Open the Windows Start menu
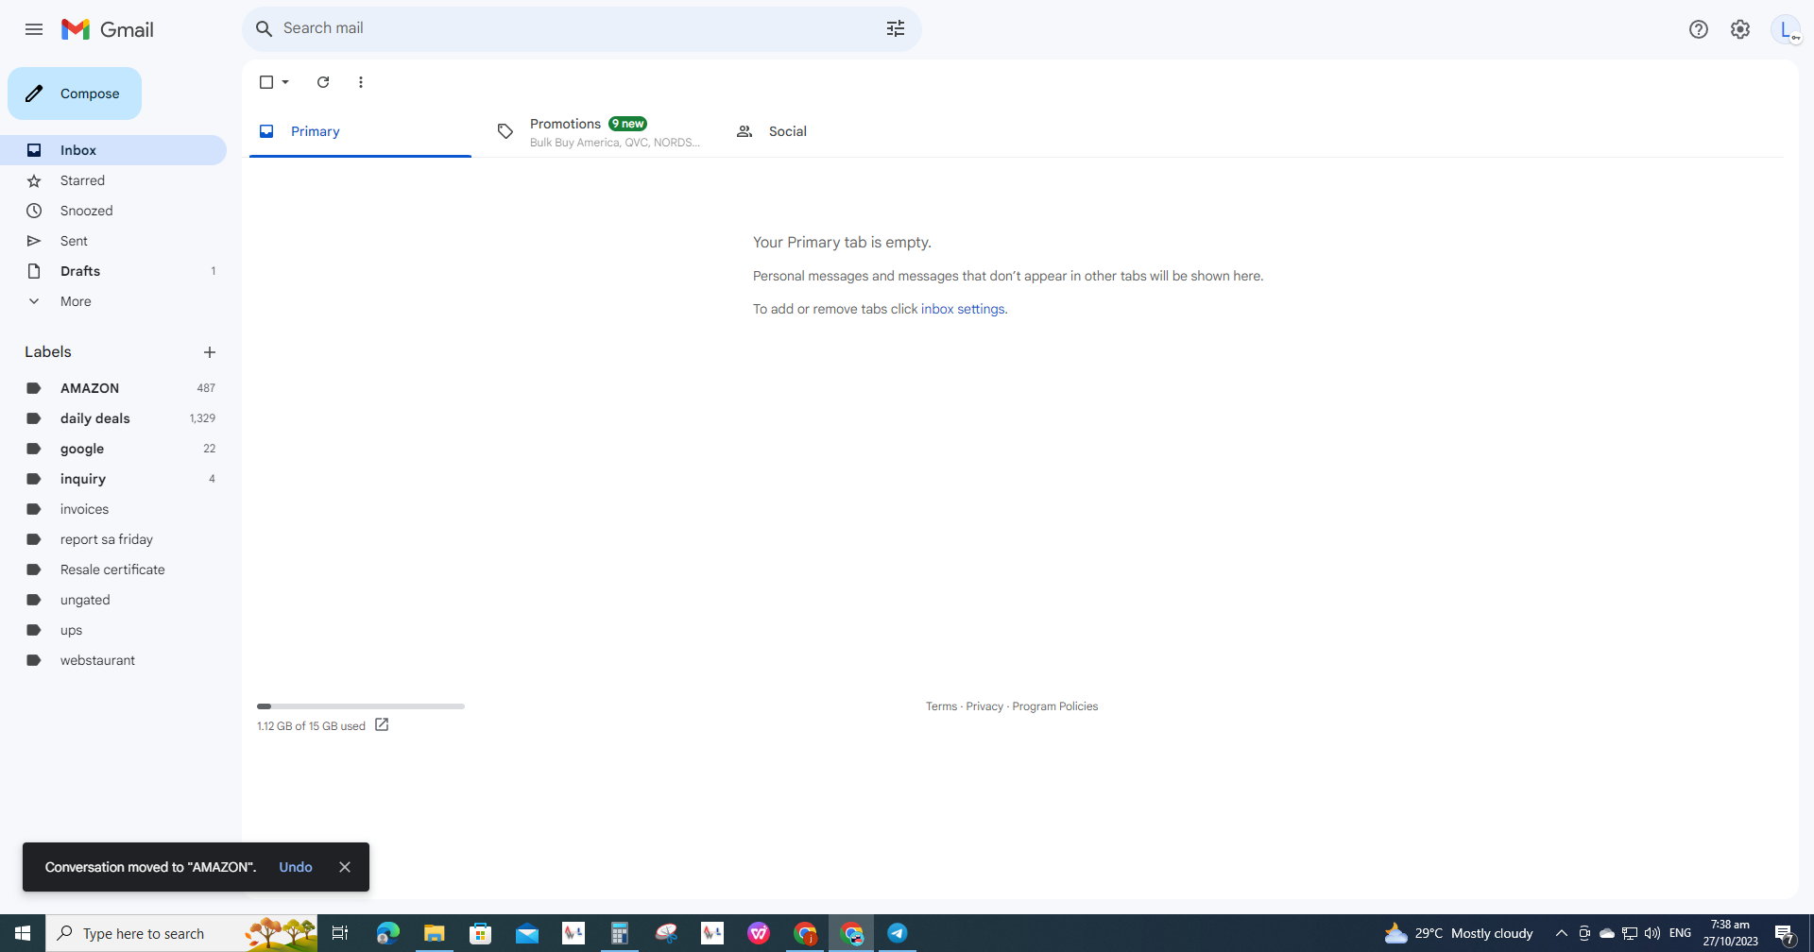This screenshot has height=952, width=1814. coord(23,933)
